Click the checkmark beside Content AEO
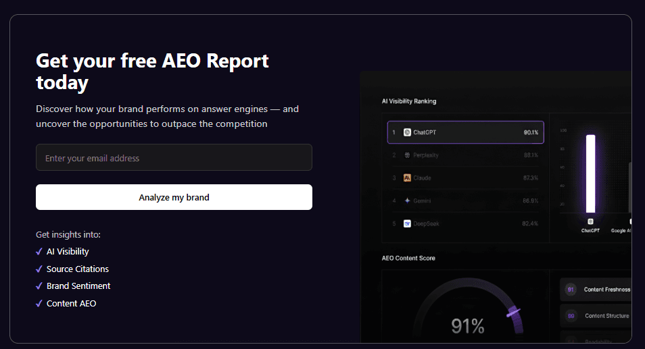 (39, 303)
